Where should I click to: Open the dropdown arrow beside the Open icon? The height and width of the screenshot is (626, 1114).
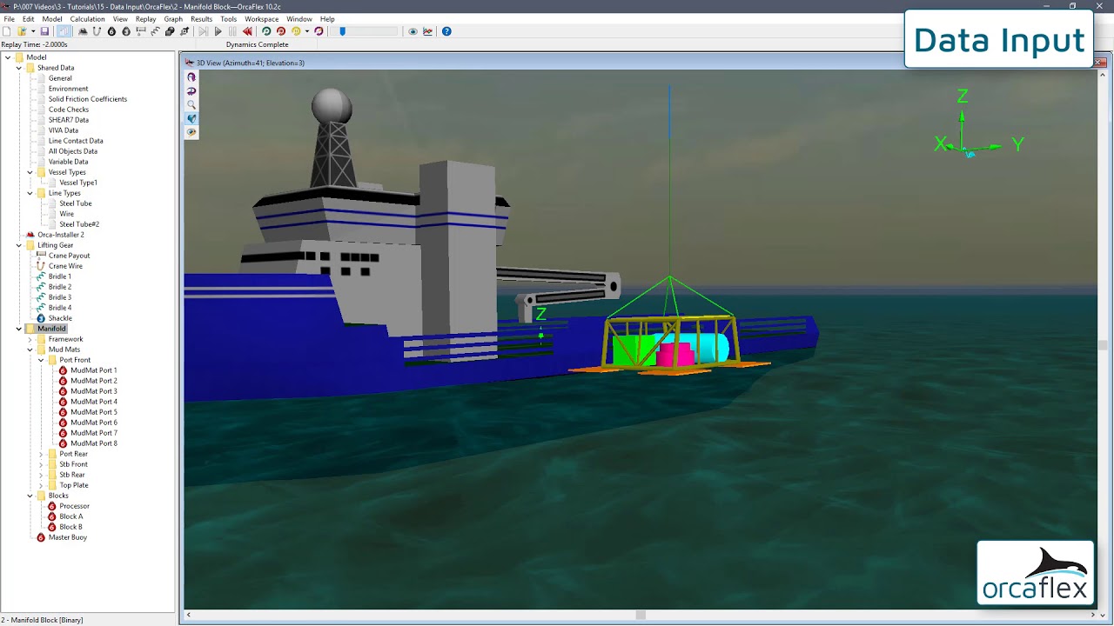pyautogui.click(x=33, y=31)
